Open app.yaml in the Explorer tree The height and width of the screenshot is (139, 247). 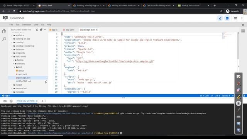[x=21, y=74]
